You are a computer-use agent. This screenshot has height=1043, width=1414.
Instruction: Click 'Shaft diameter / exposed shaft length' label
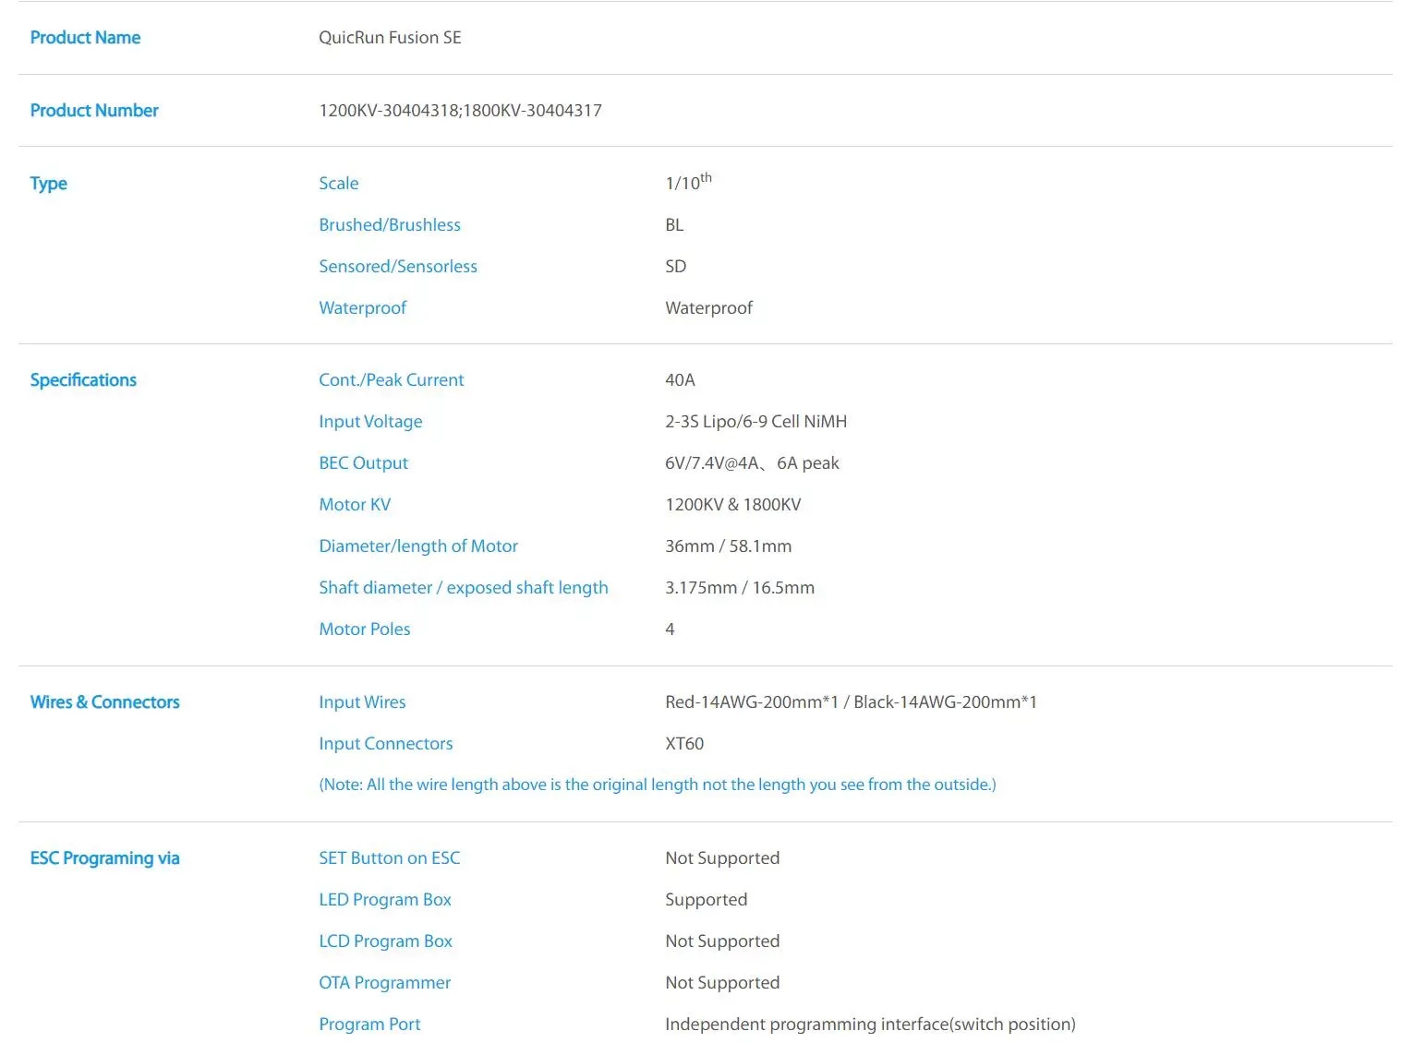point(464,588)
